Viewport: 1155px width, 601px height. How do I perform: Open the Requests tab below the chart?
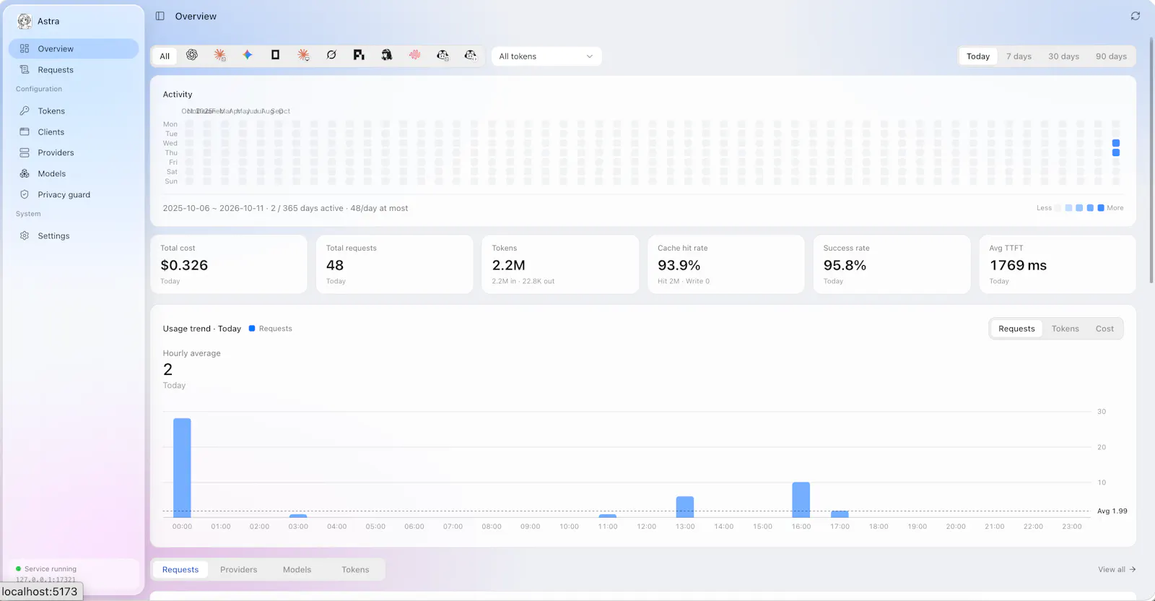point(180,569)
